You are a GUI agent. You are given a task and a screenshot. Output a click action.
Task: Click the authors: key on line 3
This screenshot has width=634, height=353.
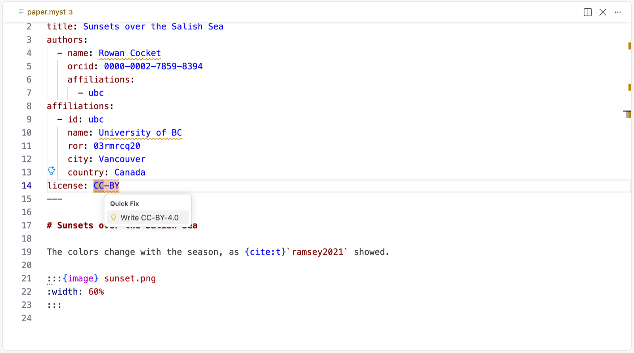pyautogui.click(x=67, y=40)
